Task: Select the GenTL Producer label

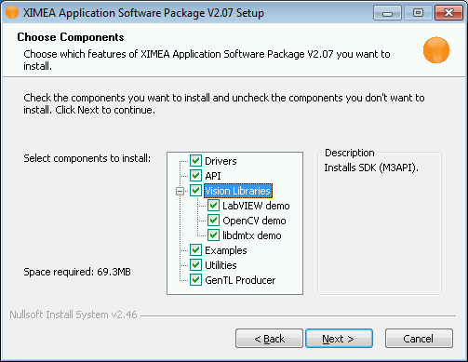Action: [240, 280]
